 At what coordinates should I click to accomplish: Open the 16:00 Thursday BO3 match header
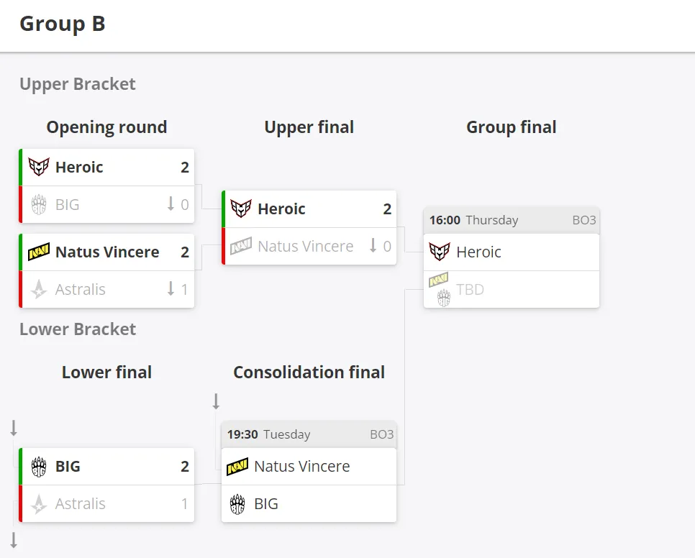[x=512, y=220]
